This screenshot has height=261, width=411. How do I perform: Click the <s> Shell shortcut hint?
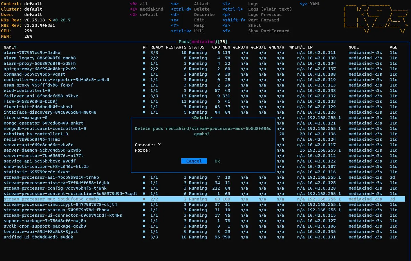pyautogui.click(x=242, y=25)
